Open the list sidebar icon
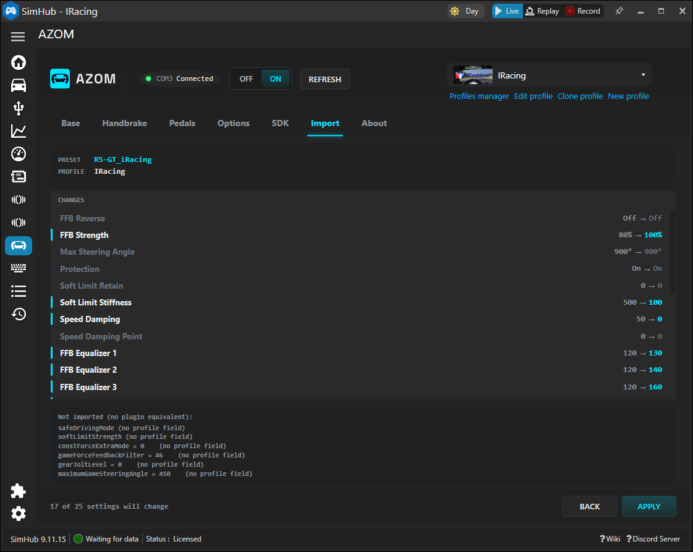This screenshot has height=552, width=693. [x=18, y=291]
